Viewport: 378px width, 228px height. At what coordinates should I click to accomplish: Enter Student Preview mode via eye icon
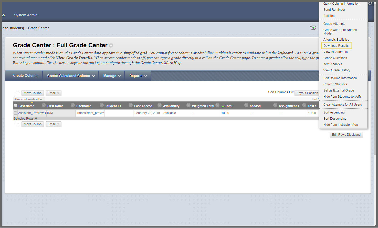(x=313, y=28)
